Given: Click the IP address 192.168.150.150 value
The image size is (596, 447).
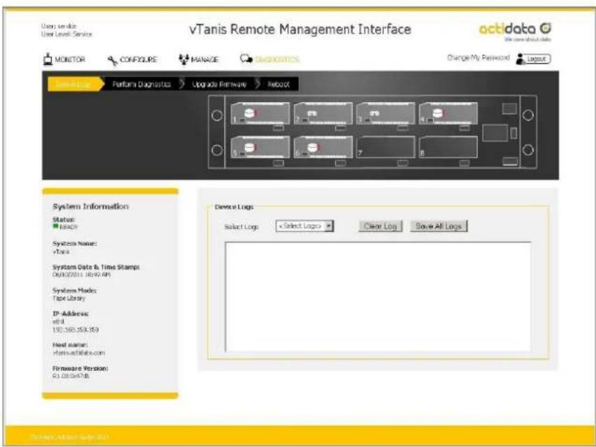Looking at the screenshot, I should click(75, 330).
